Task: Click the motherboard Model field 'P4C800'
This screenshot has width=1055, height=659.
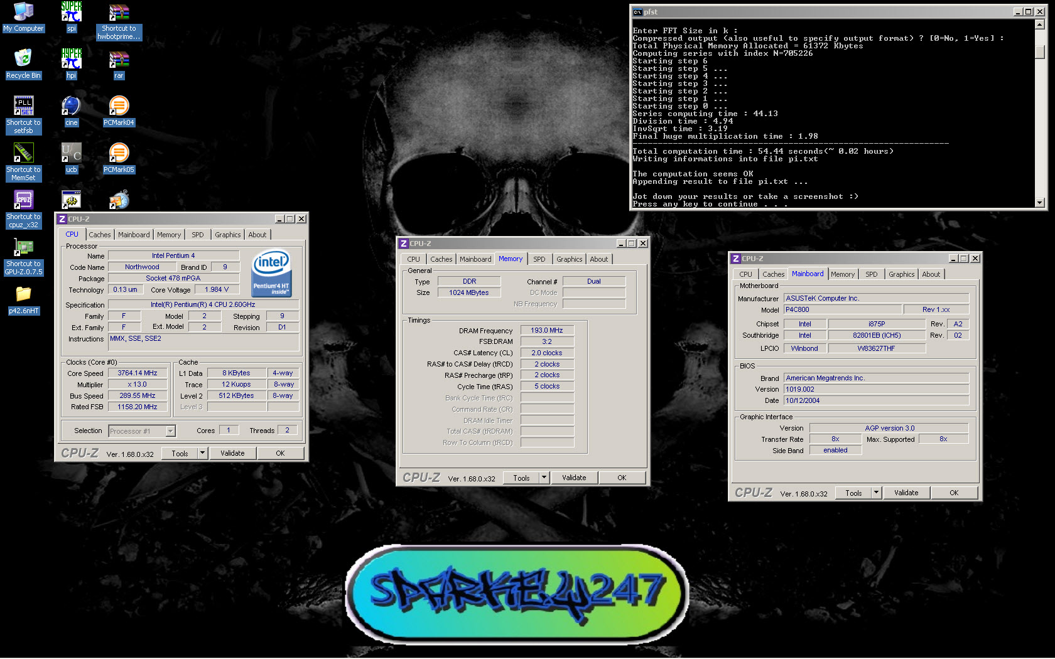Action: 843,309
